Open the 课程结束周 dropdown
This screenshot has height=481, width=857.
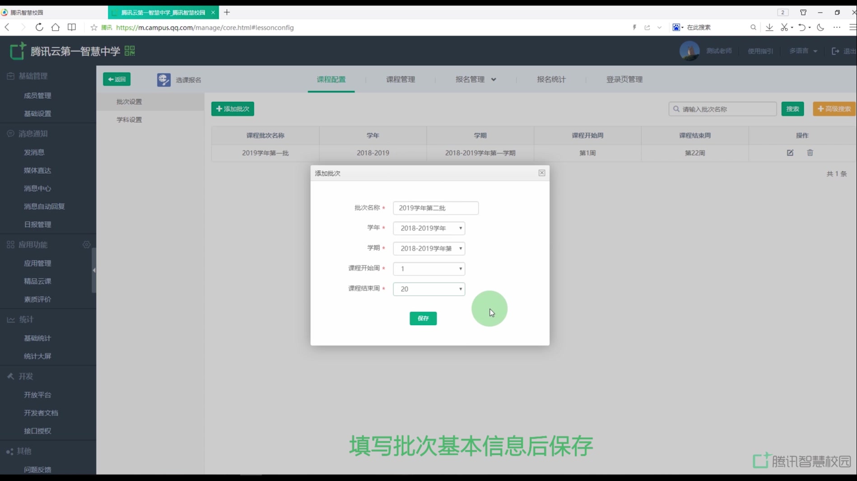429,289
